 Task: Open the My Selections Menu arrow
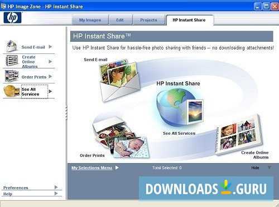click(117, 167)
